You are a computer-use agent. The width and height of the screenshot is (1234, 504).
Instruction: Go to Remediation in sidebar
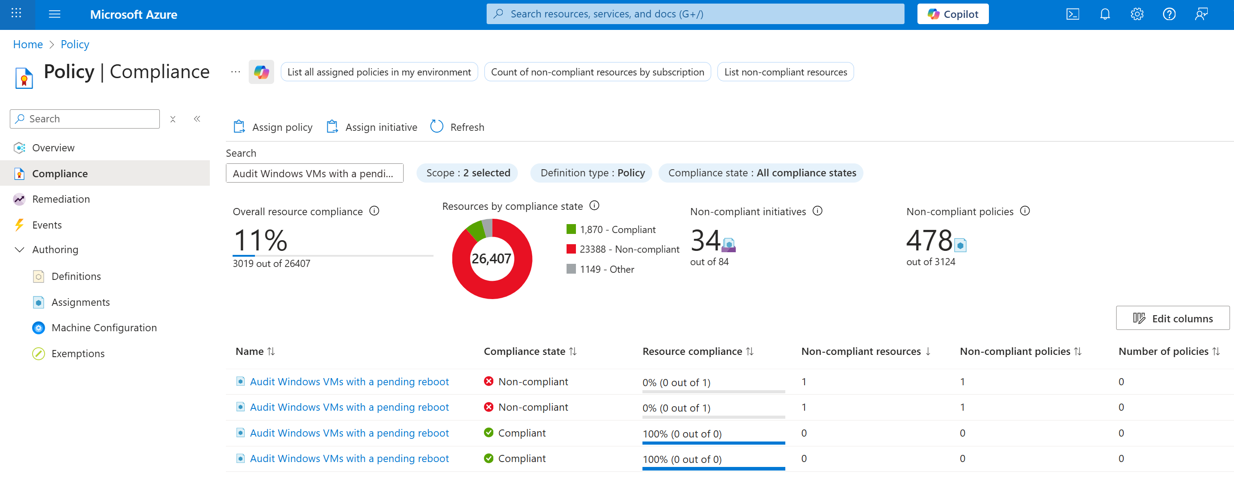click(x=61, y=199)
